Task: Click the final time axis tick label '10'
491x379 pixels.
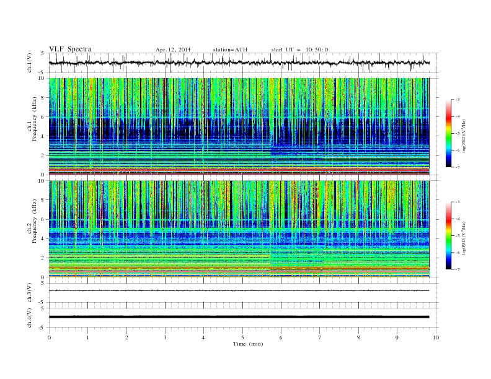Action: (x=436, y=338)
